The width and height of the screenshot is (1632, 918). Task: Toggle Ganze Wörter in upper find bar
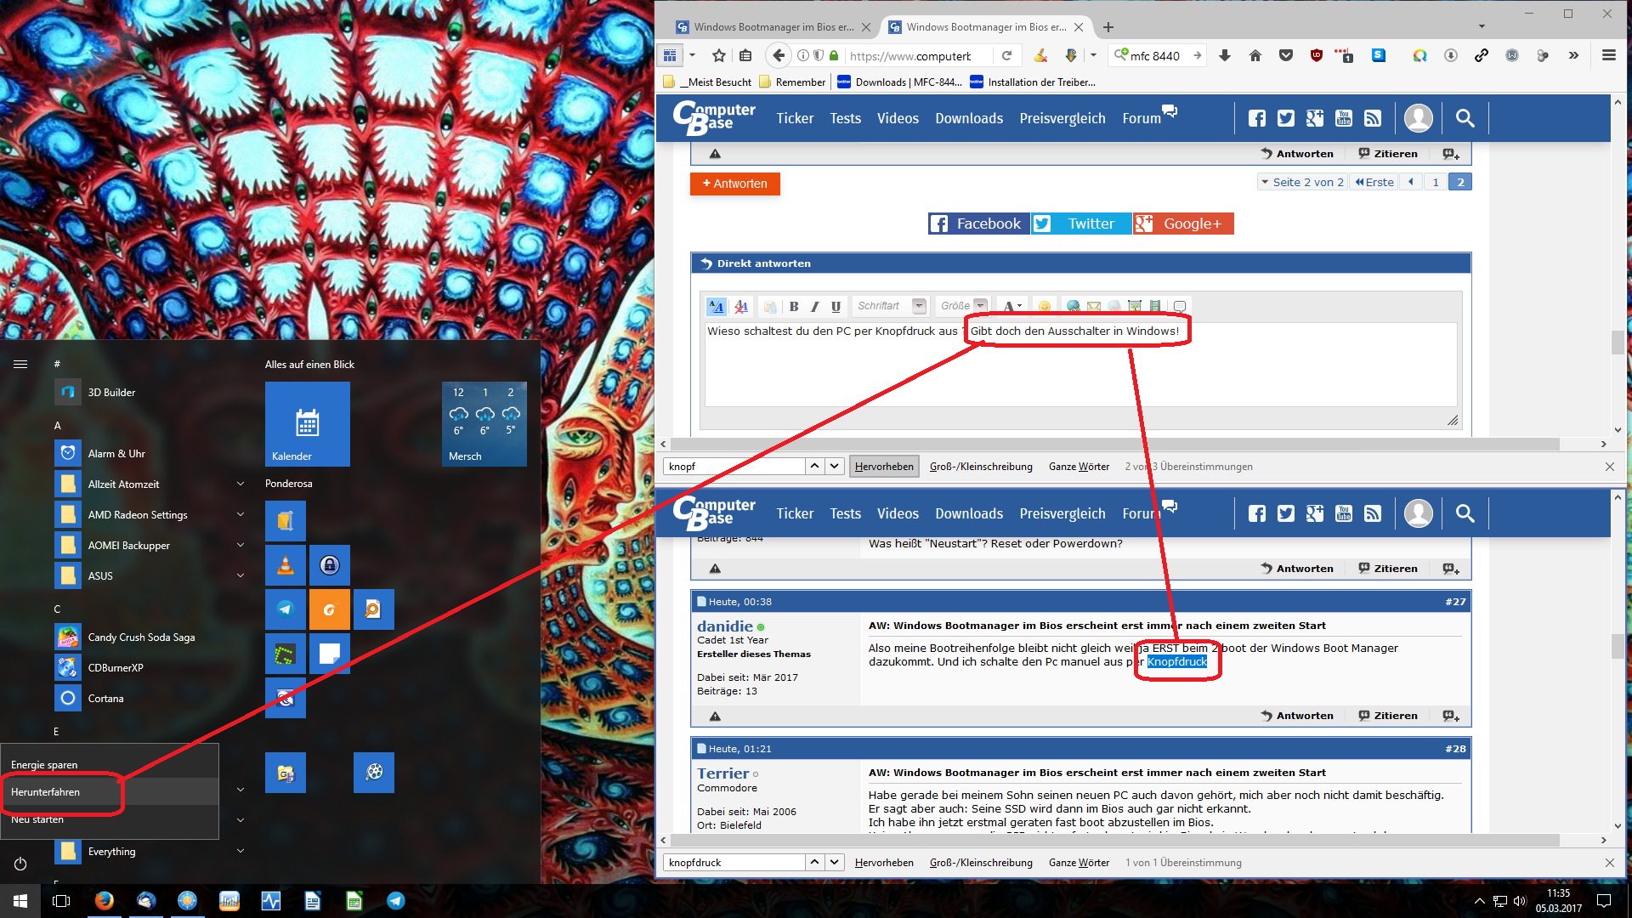(x=1079, y=467)
